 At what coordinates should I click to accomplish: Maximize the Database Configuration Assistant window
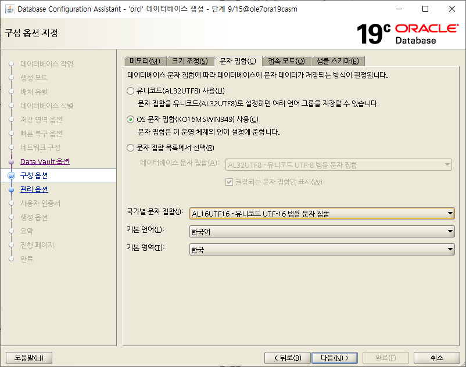tap(425, 9)
